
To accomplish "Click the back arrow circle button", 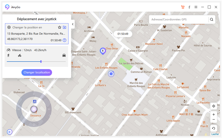I will coord(10,132).
